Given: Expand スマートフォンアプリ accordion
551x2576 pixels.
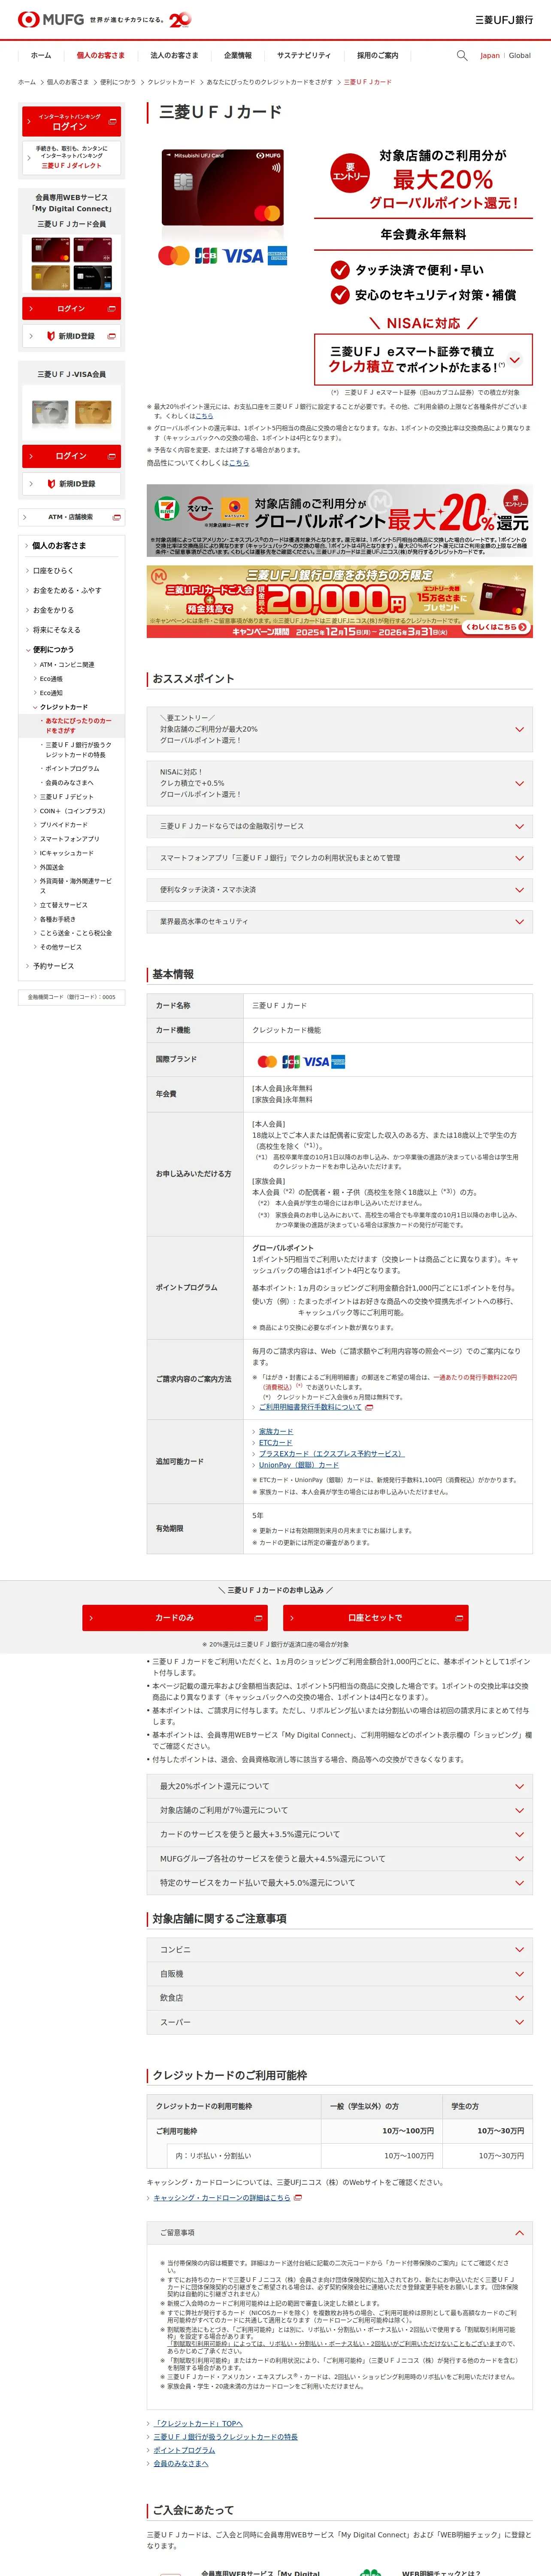Looking at the screenshot, I should click(339, 858).
